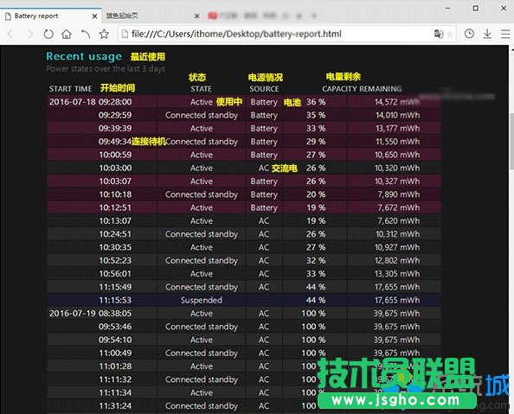This screenshot has height=414, width=514.
Task: Bookmark page with the star icon
Action: (104, 34)
